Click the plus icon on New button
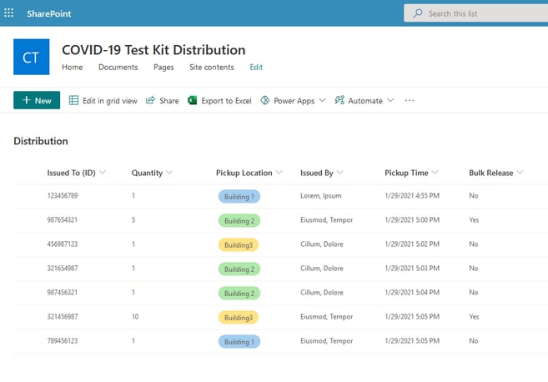The width and height of the screenshot is (548, 382). pyautogui.click(x=26, y=100)
